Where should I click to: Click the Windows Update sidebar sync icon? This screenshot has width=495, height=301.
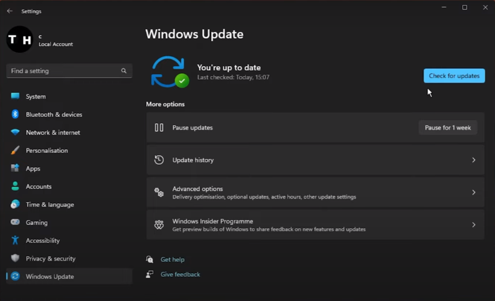point(15,276)
